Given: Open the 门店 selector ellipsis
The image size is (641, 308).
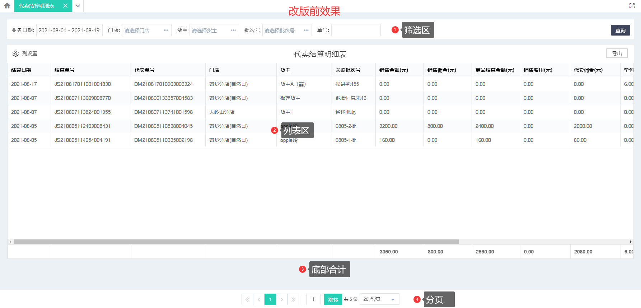Looking at the screenshot, I should tap(166, 30).
